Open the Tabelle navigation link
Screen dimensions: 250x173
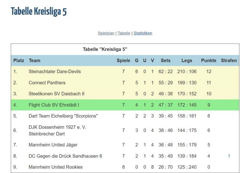[124, 33]
